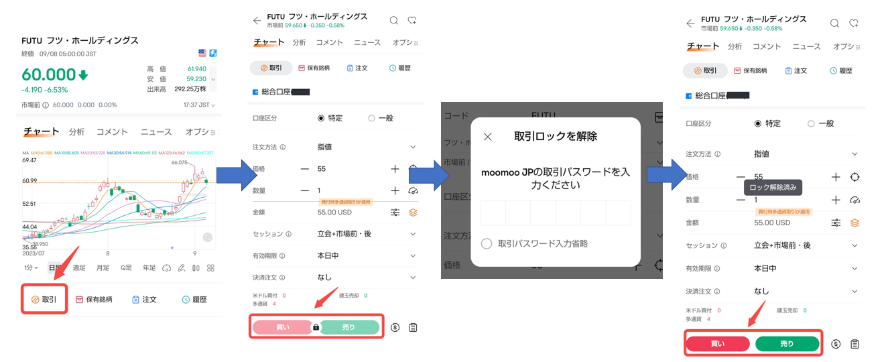Open 保有銘柄 below the chart on the quote screen
Image resolution: width=888 pixels, height=362 pixels.
[x=94, y=300]
